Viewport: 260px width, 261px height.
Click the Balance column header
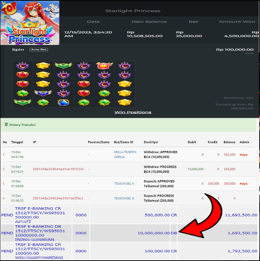tap(229, 142)
